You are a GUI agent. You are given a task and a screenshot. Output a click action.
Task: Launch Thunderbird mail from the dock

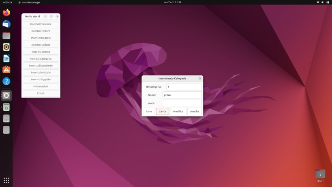tap(6, 24)
